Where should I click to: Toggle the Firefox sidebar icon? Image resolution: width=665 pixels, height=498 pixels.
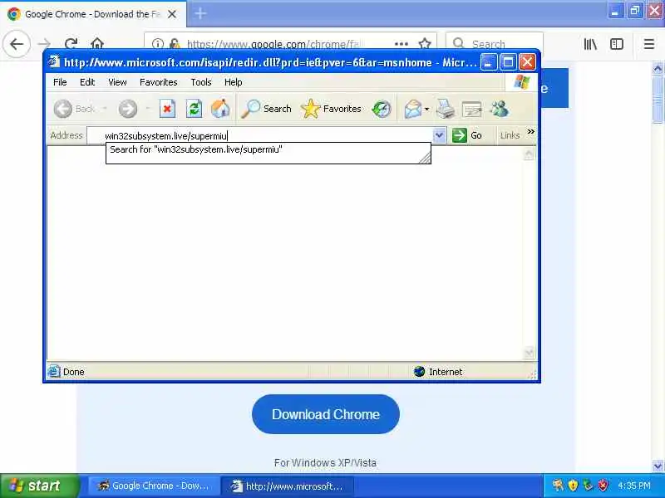click(617, 44)
